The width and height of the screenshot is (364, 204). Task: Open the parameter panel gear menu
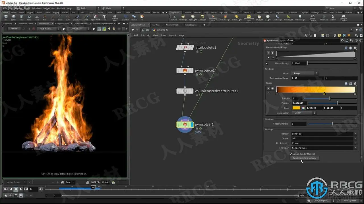342,41
